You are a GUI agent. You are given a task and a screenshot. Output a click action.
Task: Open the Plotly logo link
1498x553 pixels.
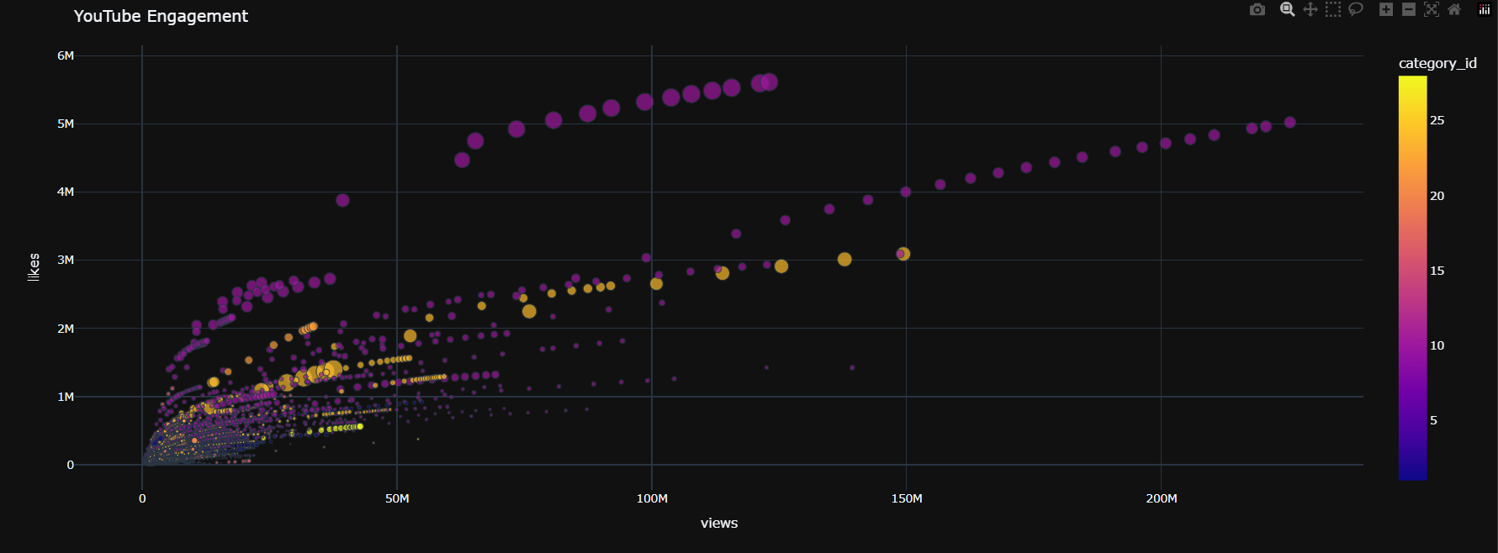point(1485,9)
